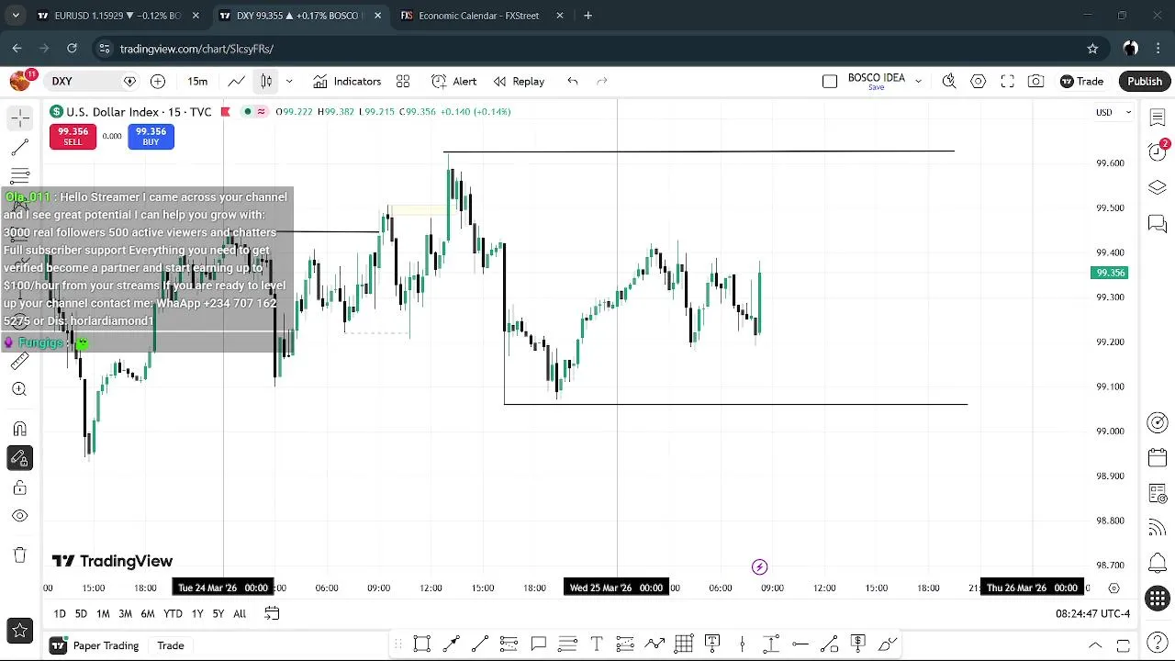
Task: Switch to Economic Calendar FXStreet browser tab
Action: [x=479, y=16]
